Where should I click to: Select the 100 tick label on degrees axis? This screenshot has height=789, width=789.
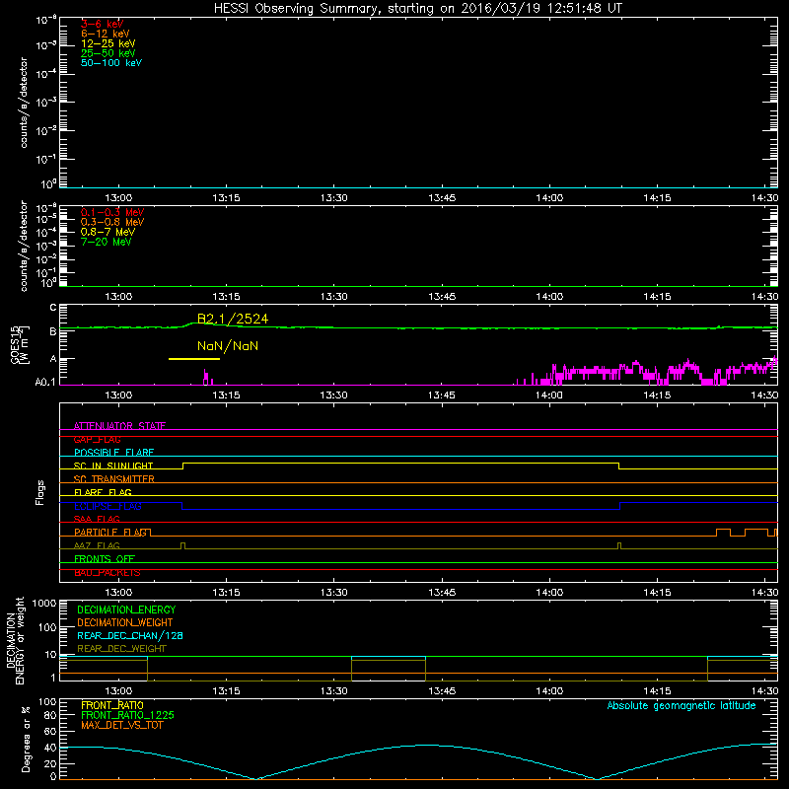click(47, 702)
